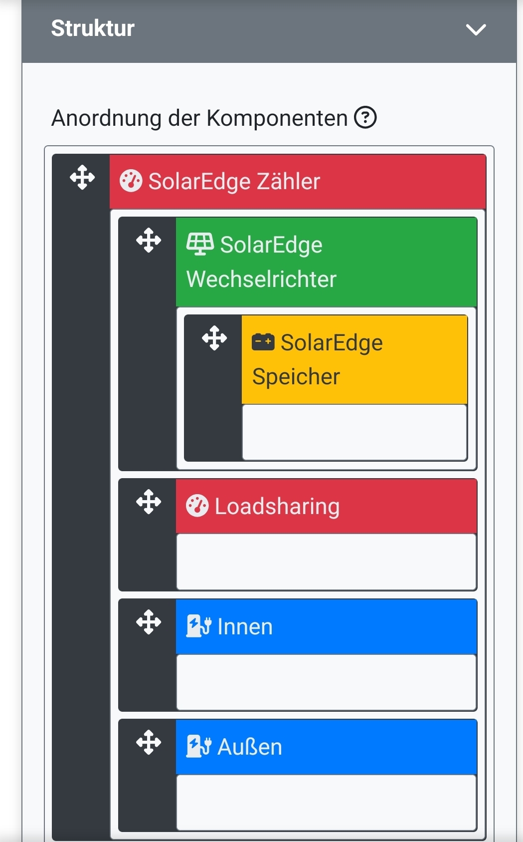Click the move handle of SolarEdge Wechselrichter
This screenshot has height=842, width=523.
(x=148, y=240)
